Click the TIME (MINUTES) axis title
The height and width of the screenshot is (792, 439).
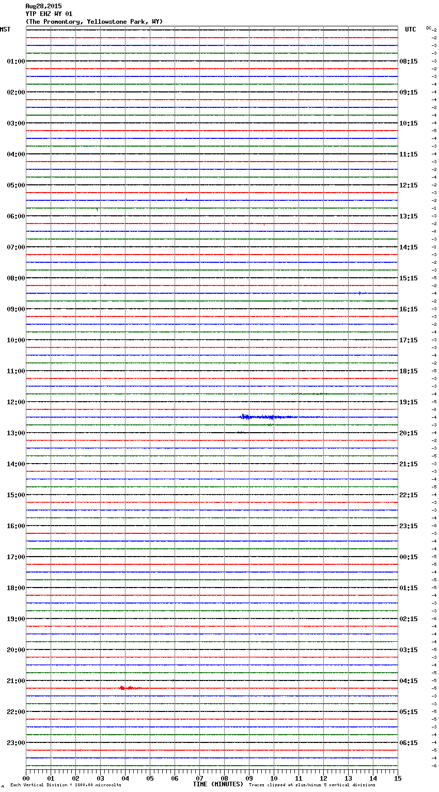(218, 784)
